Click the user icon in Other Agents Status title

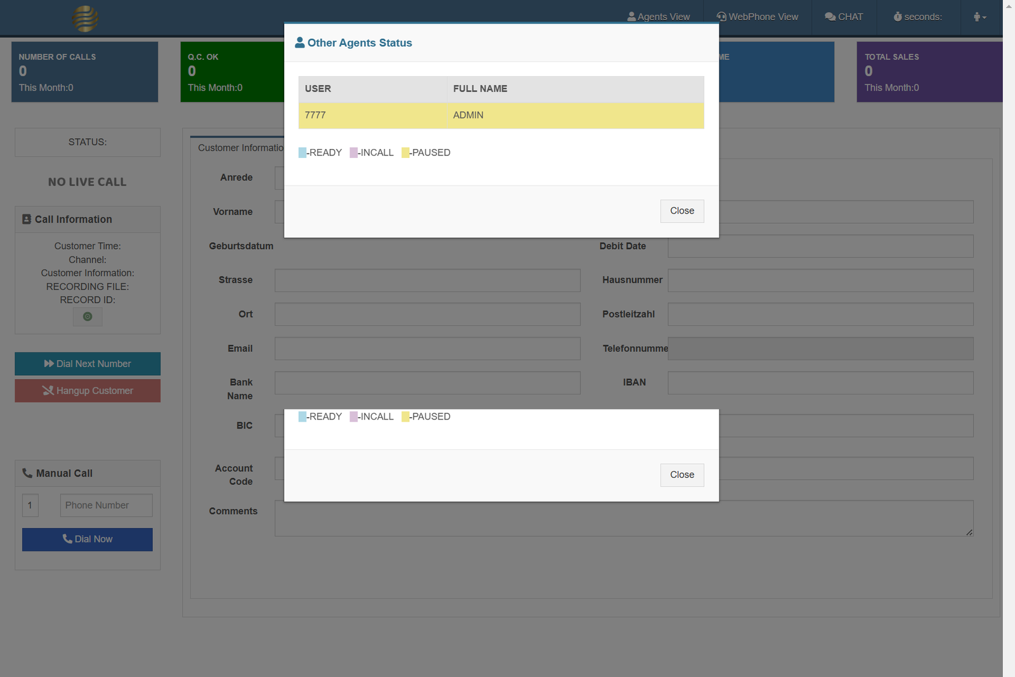300,43
